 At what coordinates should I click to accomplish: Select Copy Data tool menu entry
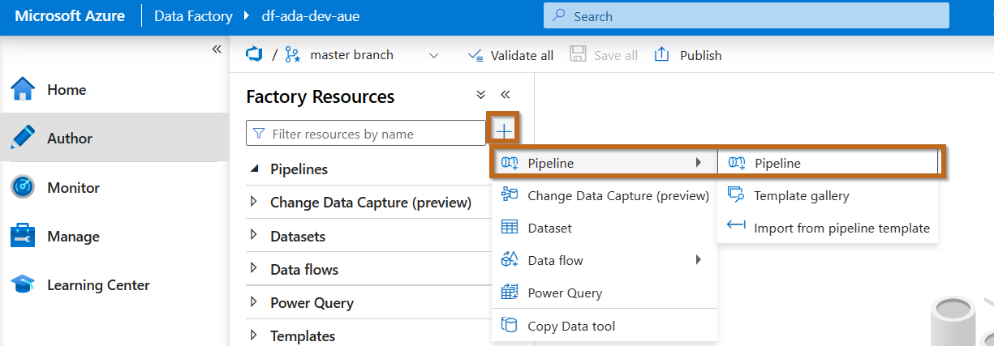point(605,326)
